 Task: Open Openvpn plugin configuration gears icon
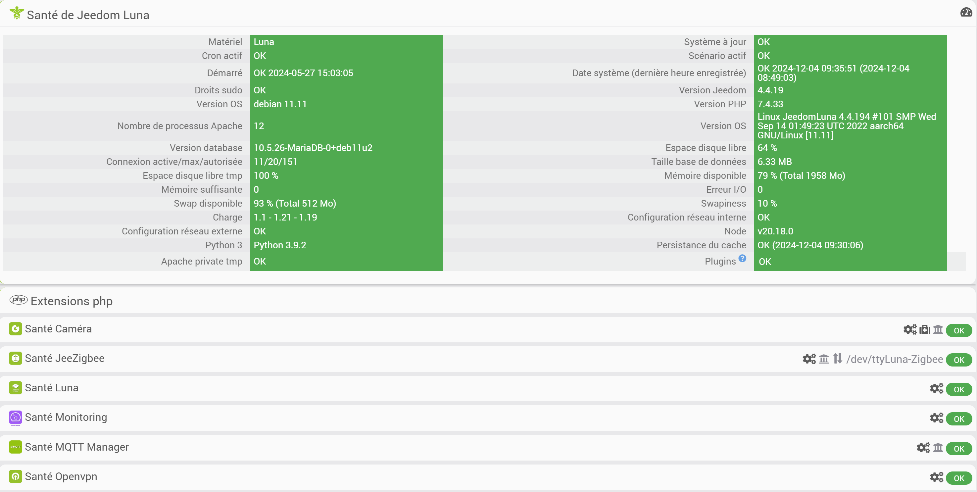936,477
